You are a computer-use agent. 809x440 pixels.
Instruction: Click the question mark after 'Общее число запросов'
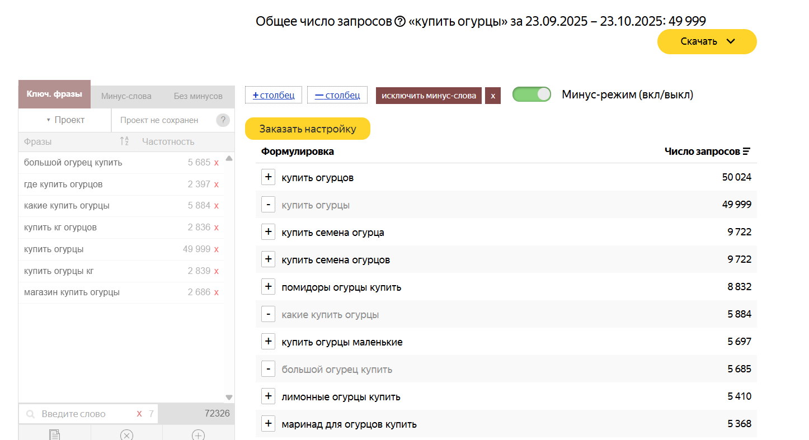coord(399,22)
